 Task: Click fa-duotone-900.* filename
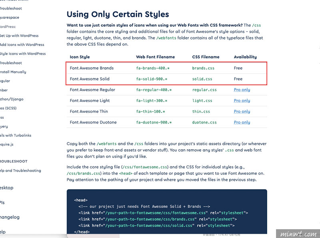[154, 122]
